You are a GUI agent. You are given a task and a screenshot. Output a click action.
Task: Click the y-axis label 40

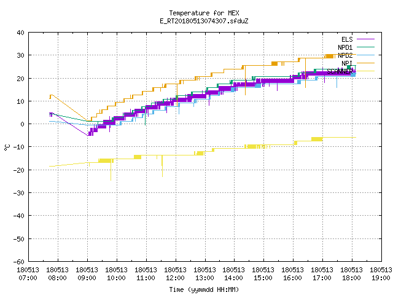(20, 33)
